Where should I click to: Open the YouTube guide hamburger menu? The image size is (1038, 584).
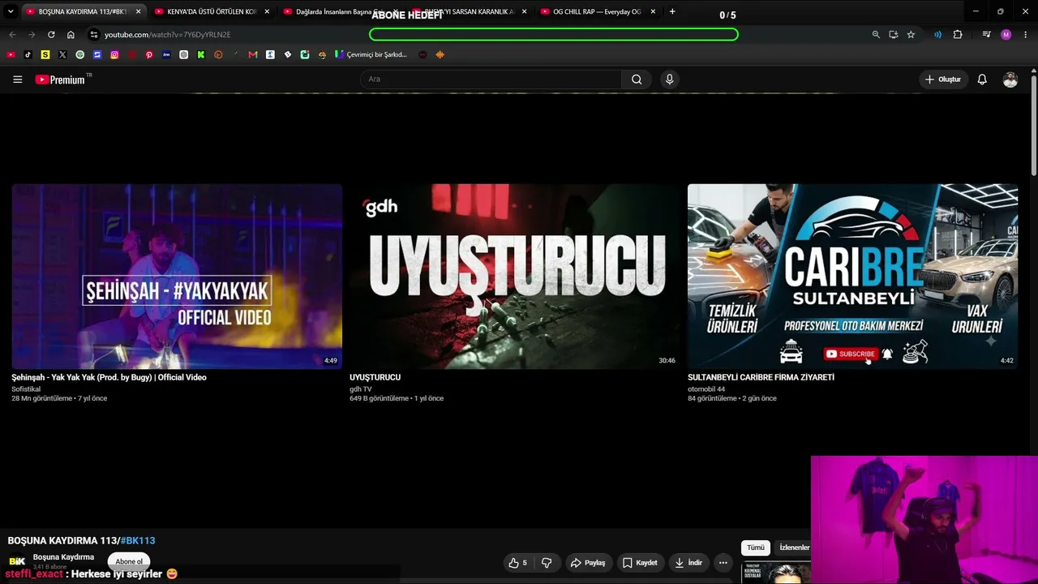(x=17, y=79)
